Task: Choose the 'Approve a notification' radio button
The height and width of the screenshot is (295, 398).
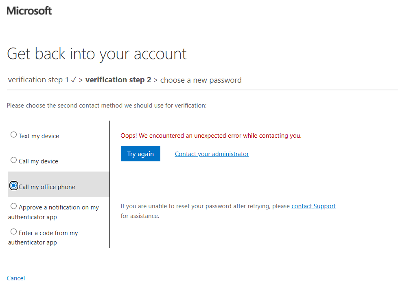Action: [14, 206]
